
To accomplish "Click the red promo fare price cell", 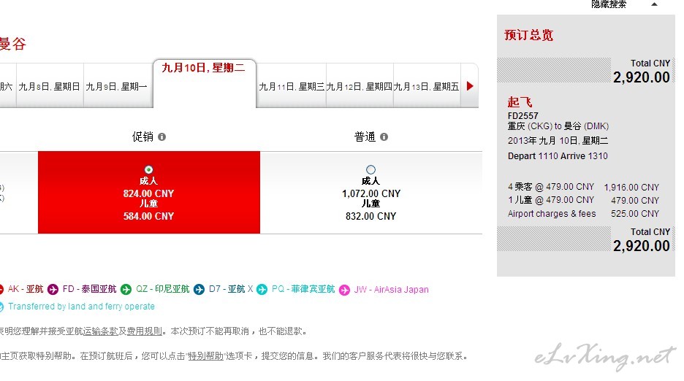I will [149, 192].
